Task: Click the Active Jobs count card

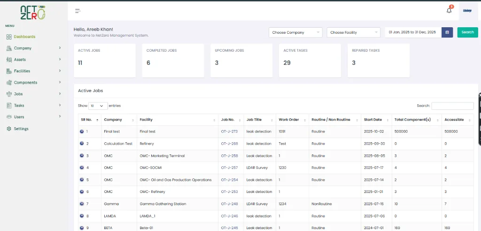Action: [x=105, y=61]
